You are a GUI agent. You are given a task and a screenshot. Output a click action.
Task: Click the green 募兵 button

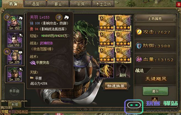(155, 91)
